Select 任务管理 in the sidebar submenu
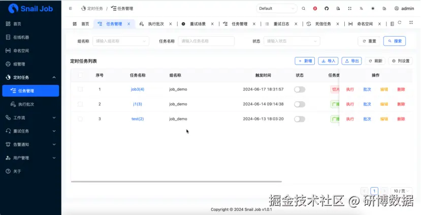The width and height of the screenshot is (421, 215). pyautogui.click(x=30, y=91)
